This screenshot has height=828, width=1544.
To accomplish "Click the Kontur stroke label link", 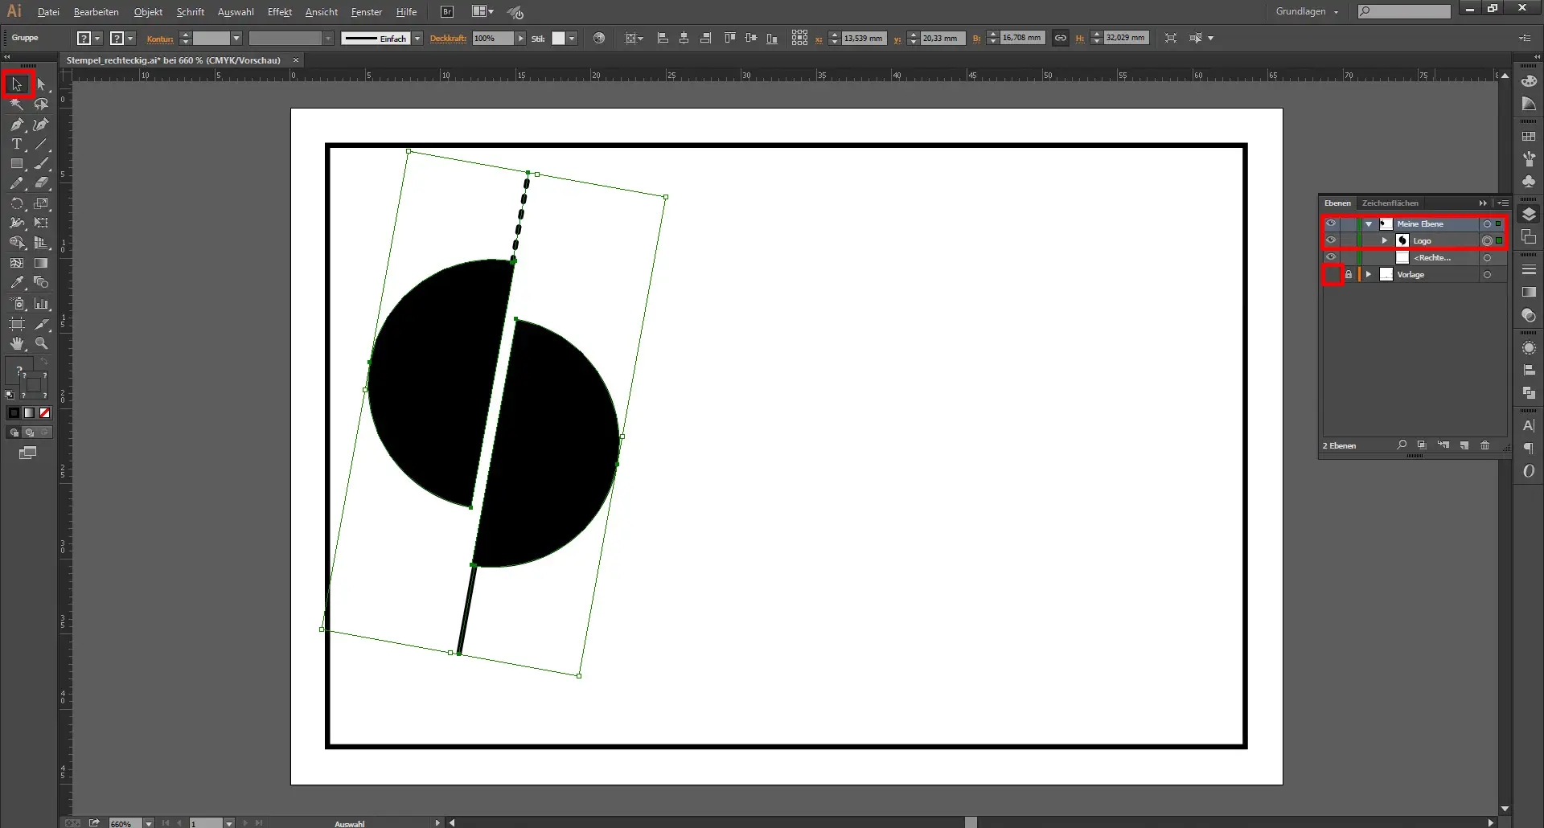I will pos(160,39).
